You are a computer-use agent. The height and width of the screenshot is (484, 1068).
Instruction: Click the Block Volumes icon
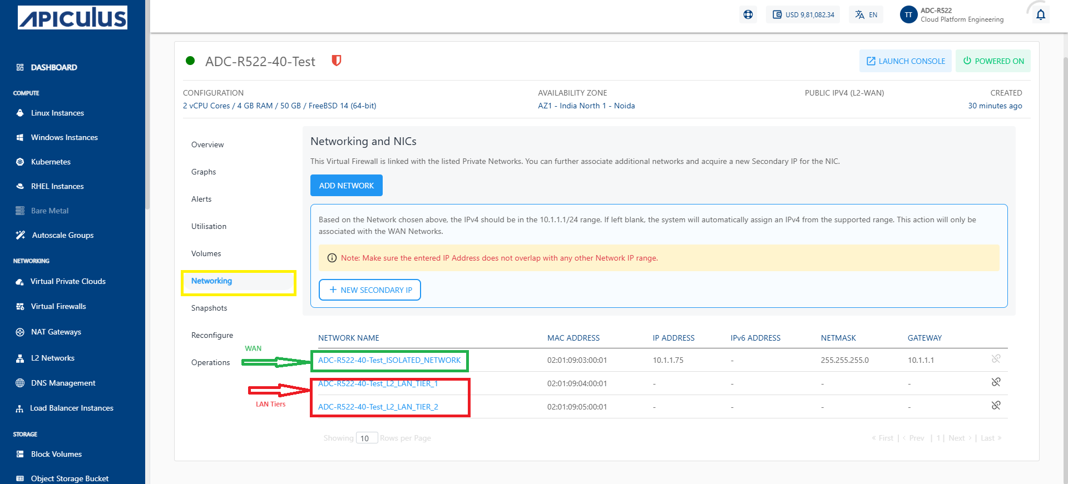[20, 454]
